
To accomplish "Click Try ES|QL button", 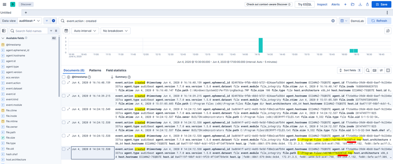I will click(x=304, y=4).
